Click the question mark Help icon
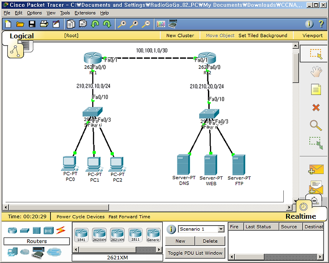This screenshot has width=329, height=263. (x=321, y=24)
